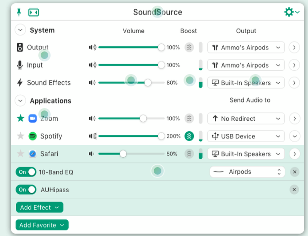Click the Sound Effects 80% volume value
The image size is (308, 236).
pyautogui.click(x=172, y=83)
